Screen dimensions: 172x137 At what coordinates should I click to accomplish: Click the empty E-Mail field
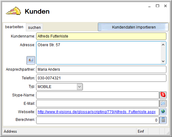coord(98,104)
